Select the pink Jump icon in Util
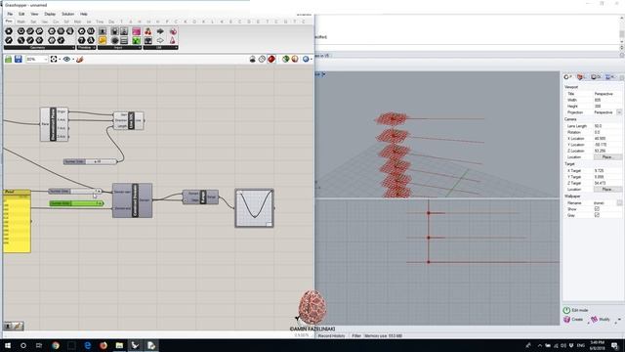This screenshot has width=625, height=352. 173,31
